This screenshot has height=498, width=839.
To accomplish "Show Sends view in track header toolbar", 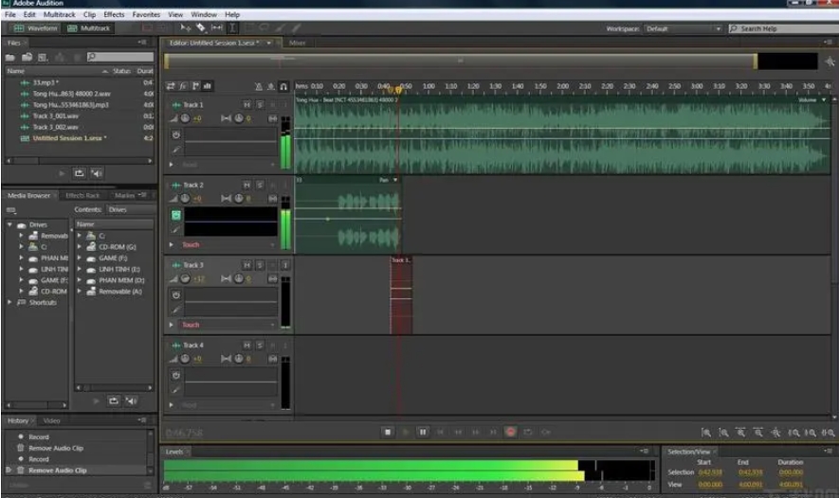I will [x=195, y=86].
